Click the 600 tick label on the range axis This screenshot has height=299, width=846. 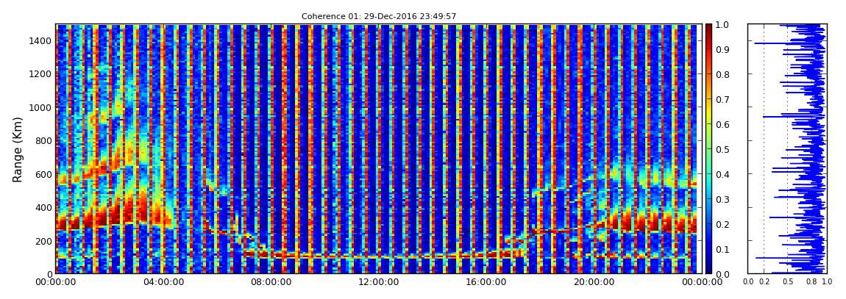43,174
